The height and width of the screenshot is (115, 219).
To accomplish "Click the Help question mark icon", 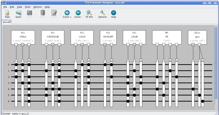I will (114, 13).
